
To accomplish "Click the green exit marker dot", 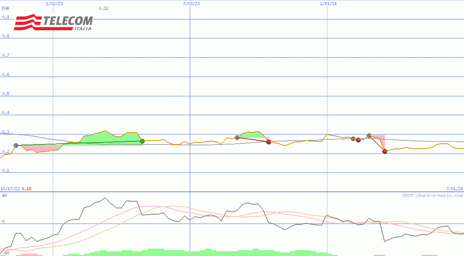I will tap(143, 141).
